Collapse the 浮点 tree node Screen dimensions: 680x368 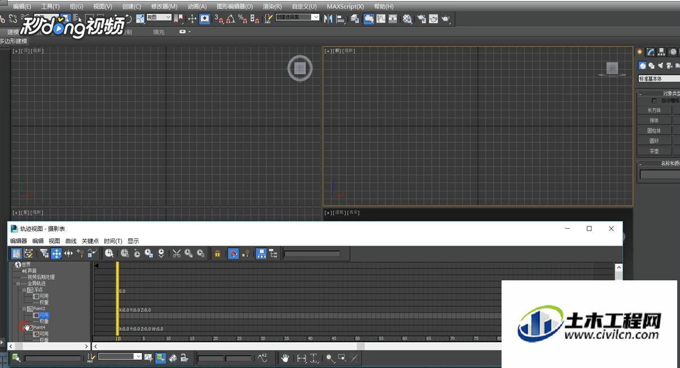[24, 290]
